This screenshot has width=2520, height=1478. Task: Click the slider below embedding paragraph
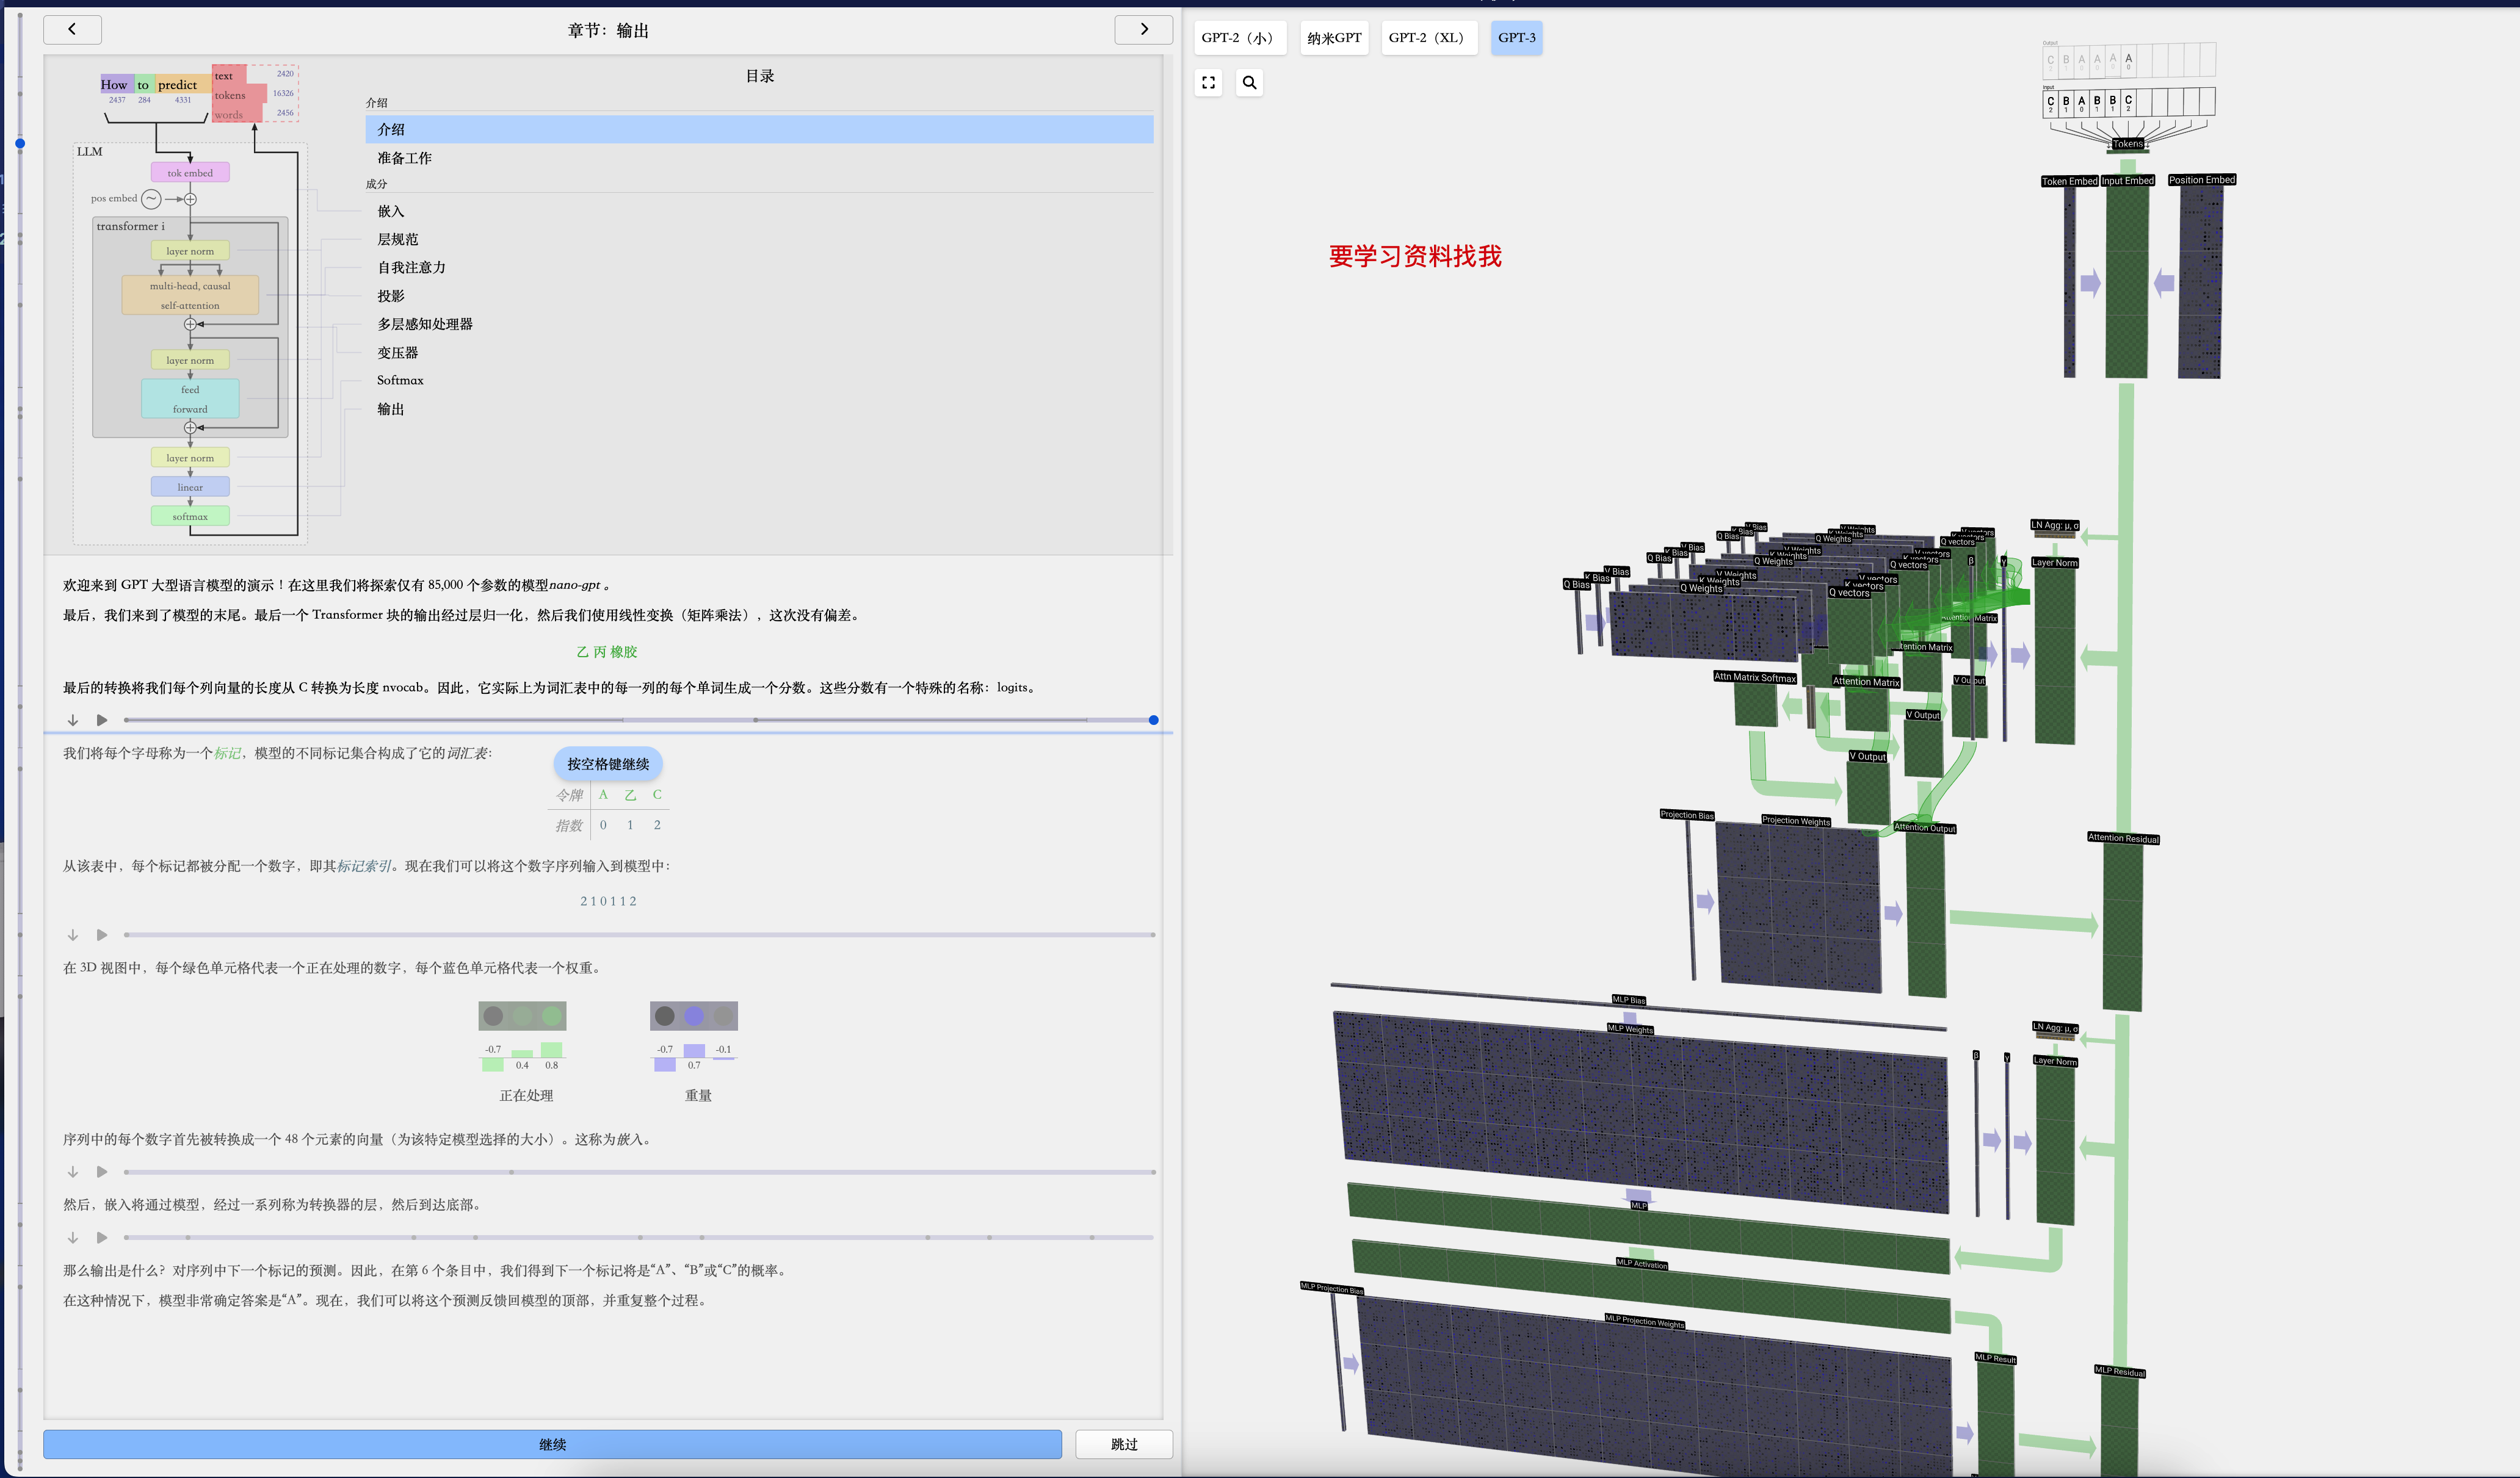pyautogui.click(x=639, y=1171)
